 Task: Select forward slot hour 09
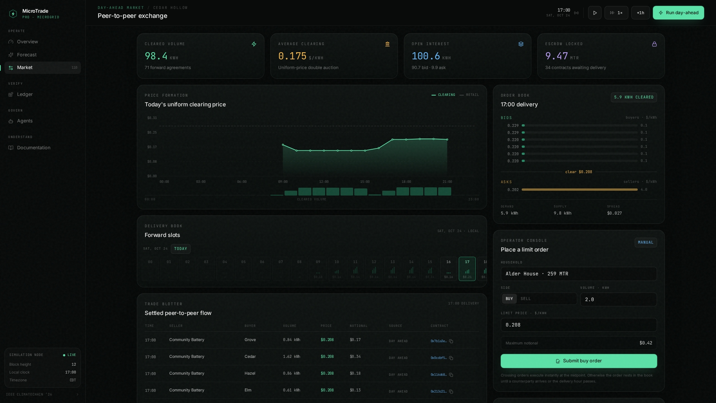tap(318, 269)
